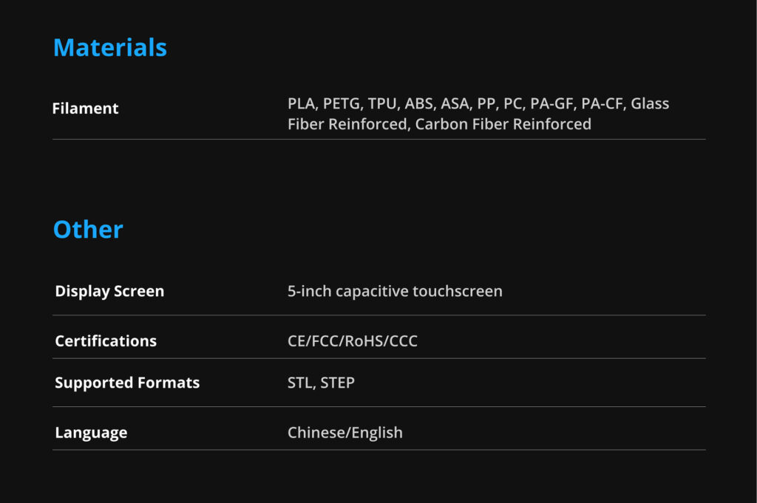
Task: Select the Supported Formats label
Action: click(127, 383)
